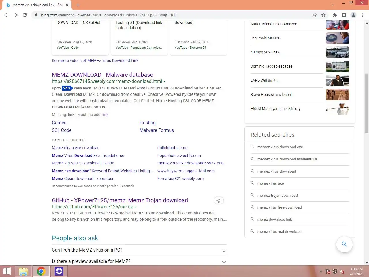Bookmark this page with star icon
The image size is (369, 277).
coord(323,15)
